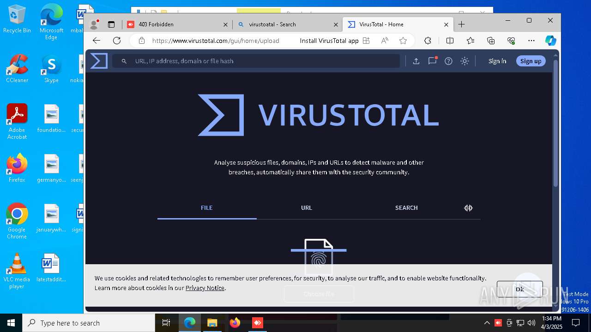The image size is (591, 332).
Task: Open Task View on the taskbar
Action: pos(166,323)
